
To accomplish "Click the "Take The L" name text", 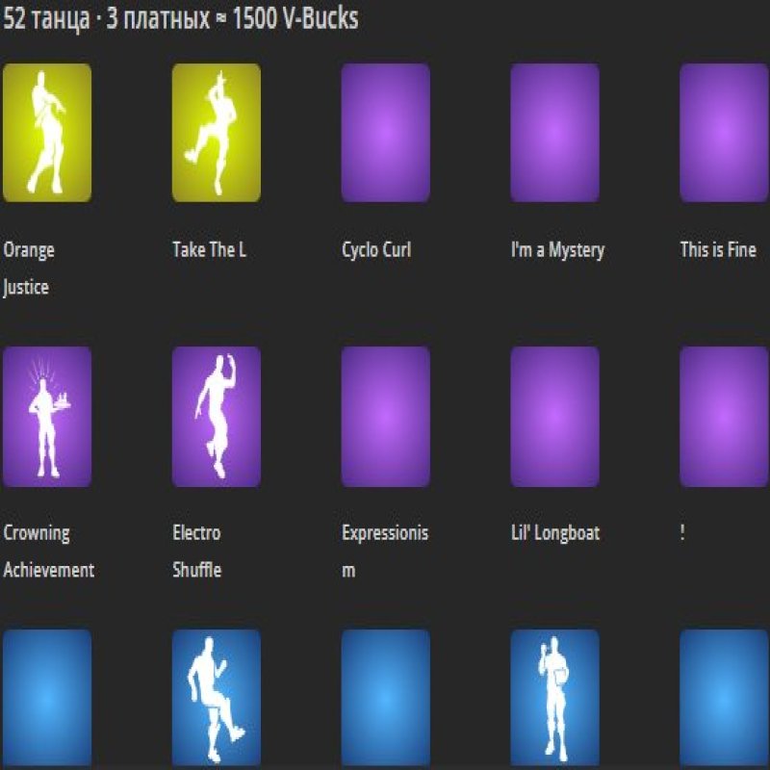I will point(209,250).
